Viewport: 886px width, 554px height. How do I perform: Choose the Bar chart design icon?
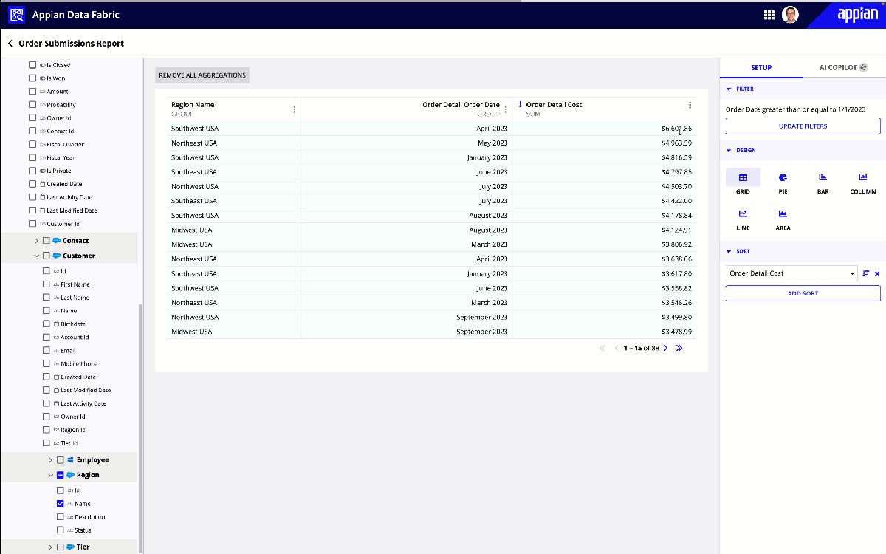point(823,177)
